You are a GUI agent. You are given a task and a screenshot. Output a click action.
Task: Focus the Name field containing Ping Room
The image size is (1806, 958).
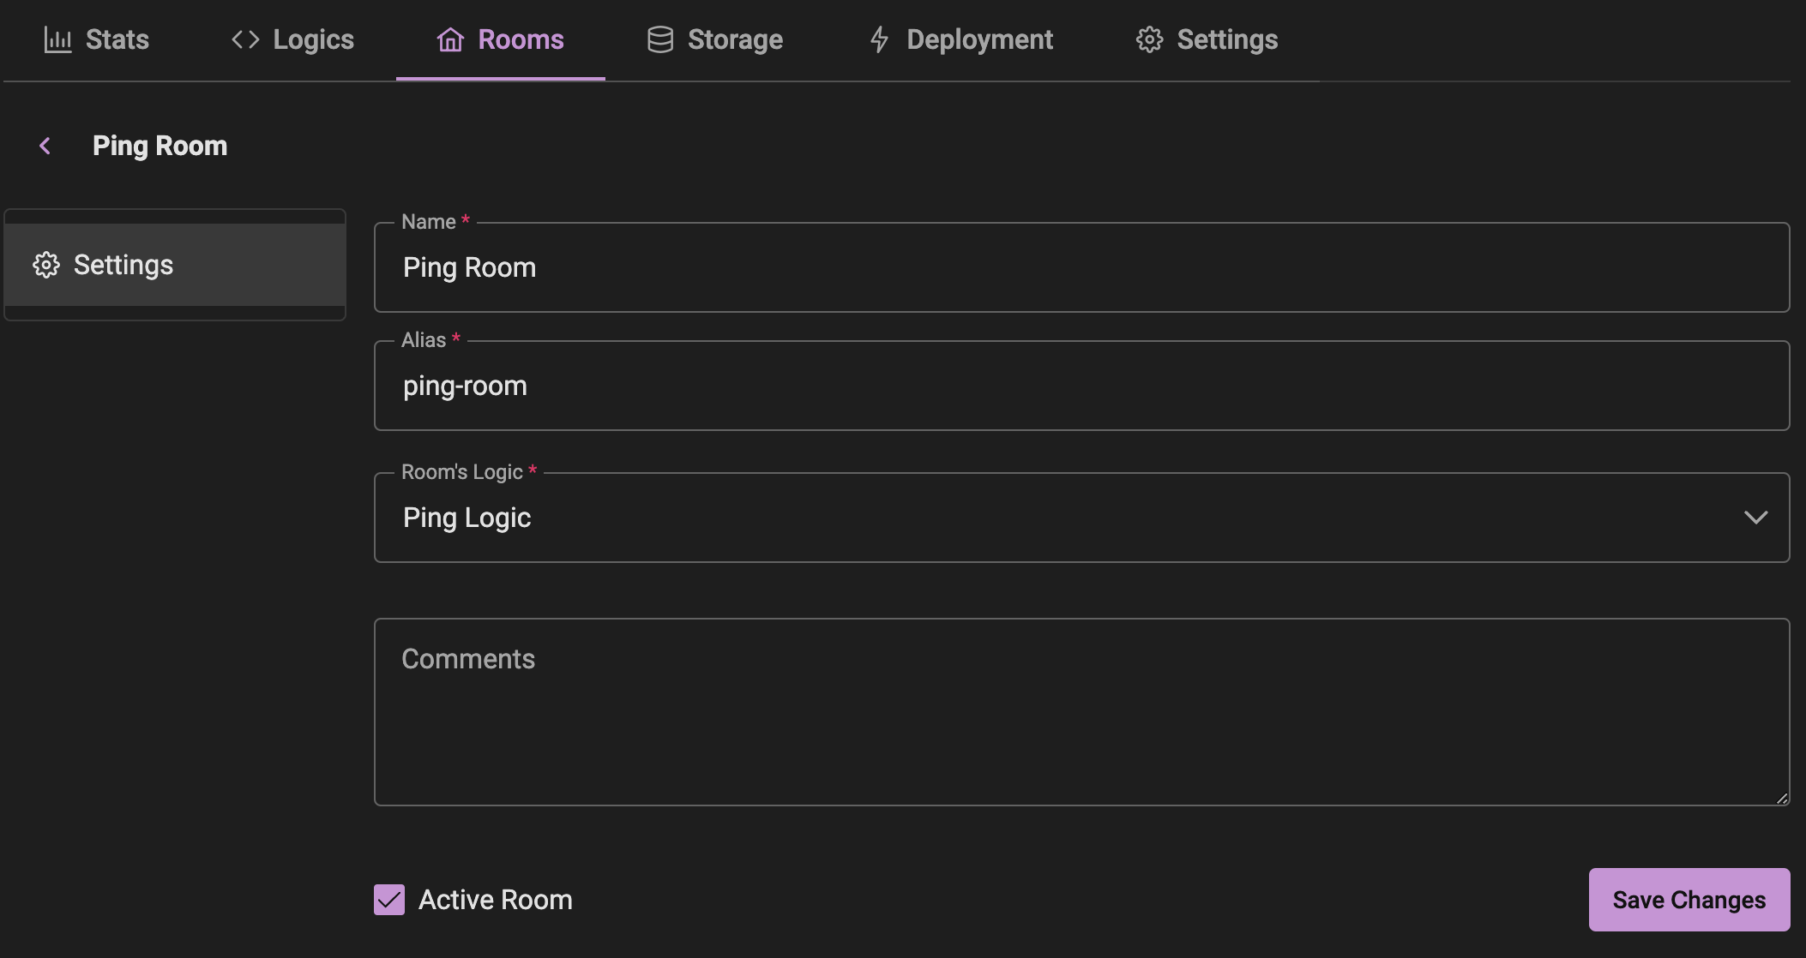click(1081, 267)
